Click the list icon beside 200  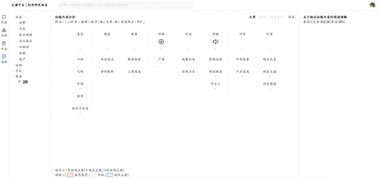click(x=20, y=82)
